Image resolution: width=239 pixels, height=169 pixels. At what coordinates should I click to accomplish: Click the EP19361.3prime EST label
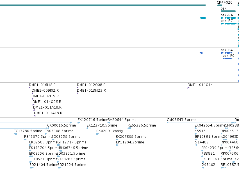209,137
